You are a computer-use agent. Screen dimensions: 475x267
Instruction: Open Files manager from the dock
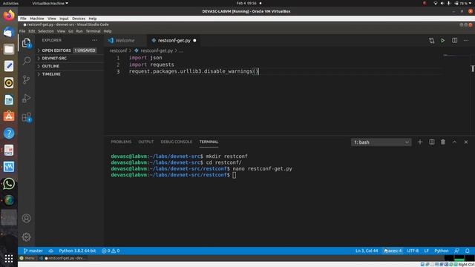pyautogui.click(x=9, y=49)
